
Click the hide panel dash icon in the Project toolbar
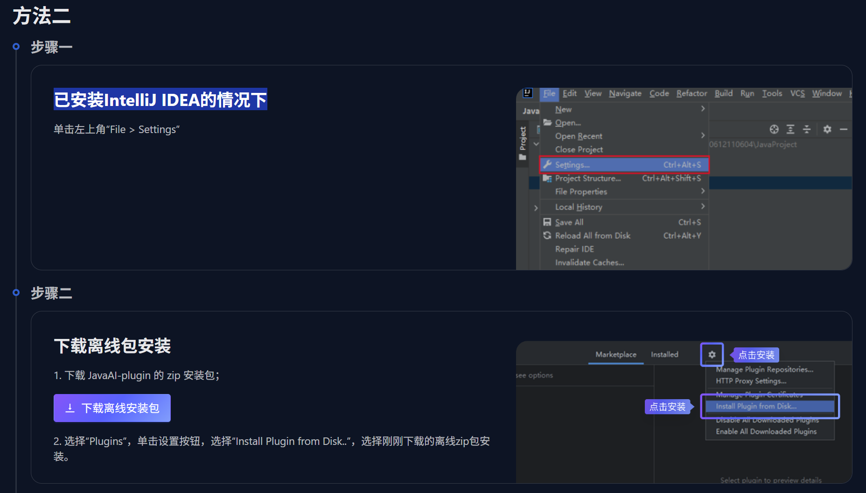pyautogui.click(x=844, y=129)
